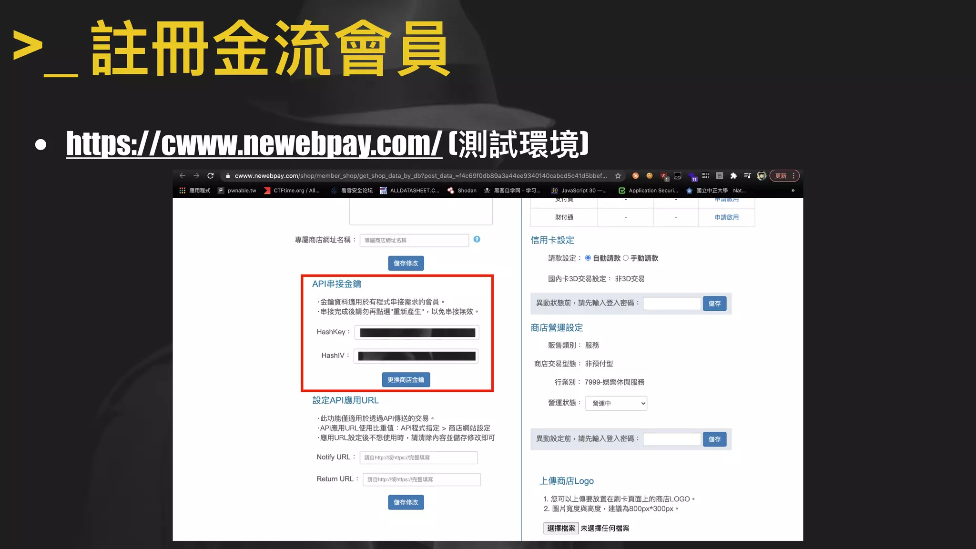
Task: Click the 非3D交易 setting text
Action: click(x=630, y=279)
